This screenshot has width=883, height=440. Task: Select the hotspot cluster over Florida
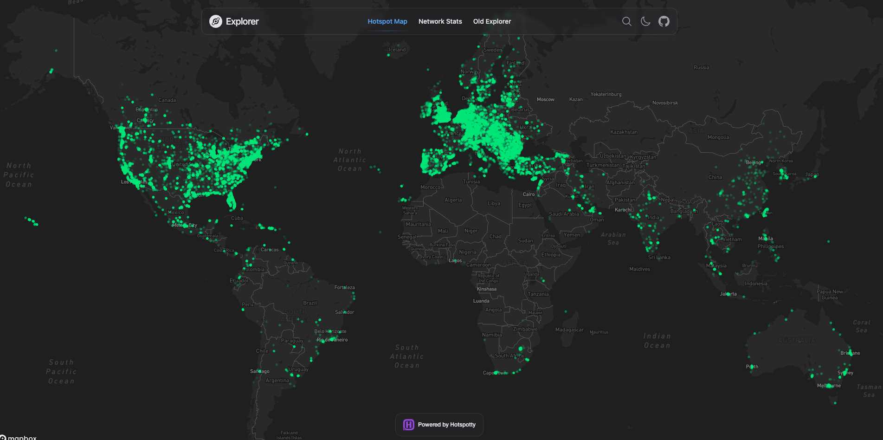click(x=231, y=201)
